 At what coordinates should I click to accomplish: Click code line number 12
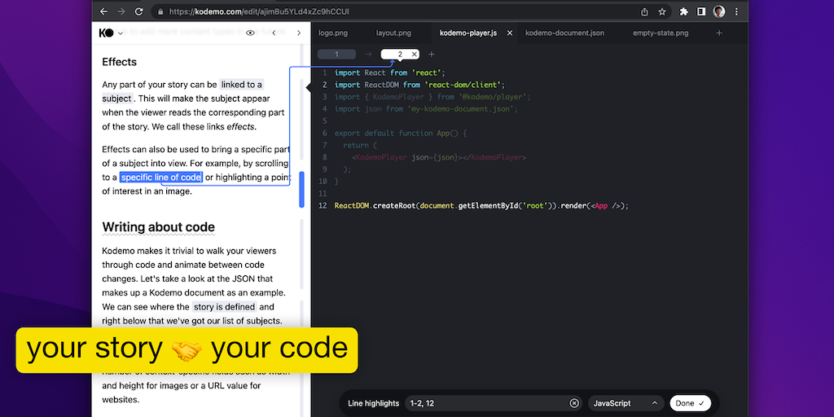323,206
